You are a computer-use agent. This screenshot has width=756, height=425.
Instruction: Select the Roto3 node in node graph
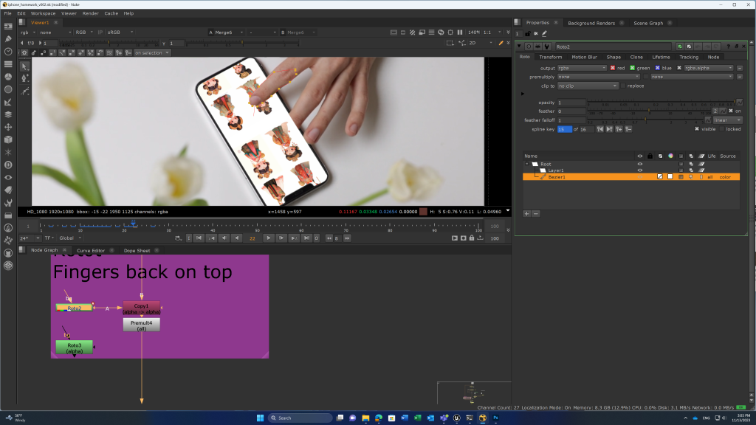point(75,348)
